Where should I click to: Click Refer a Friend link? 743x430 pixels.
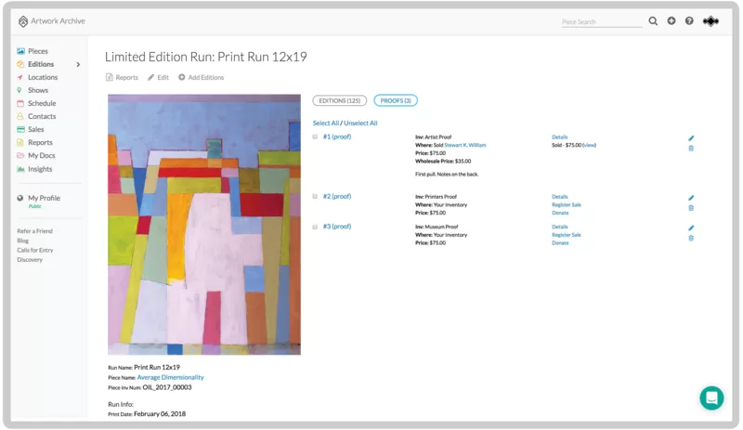34,231
